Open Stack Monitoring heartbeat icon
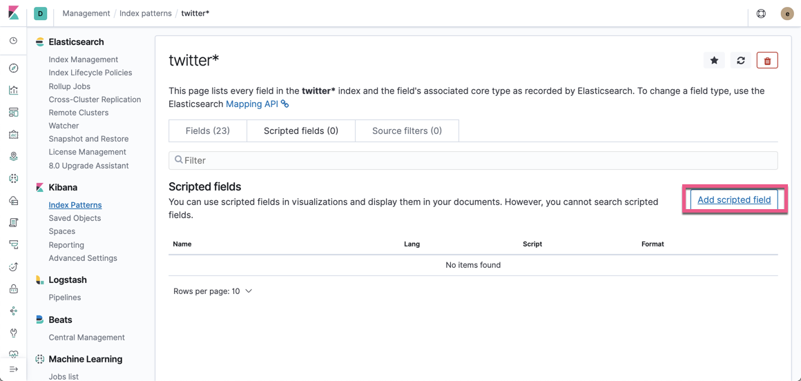801x381 pixels. [x=14, y=353]
